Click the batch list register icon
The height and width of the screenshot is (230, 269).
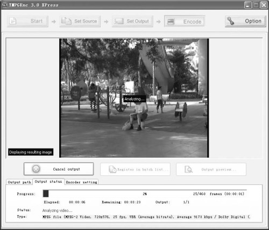pyautogui.click(x=112, y=169)
